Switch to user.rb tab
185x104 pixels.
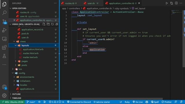[92, 3]
